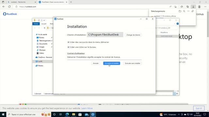Open the Contrat d'utilisateur link
Screen dimensions: 209x117
pos(76,53)
